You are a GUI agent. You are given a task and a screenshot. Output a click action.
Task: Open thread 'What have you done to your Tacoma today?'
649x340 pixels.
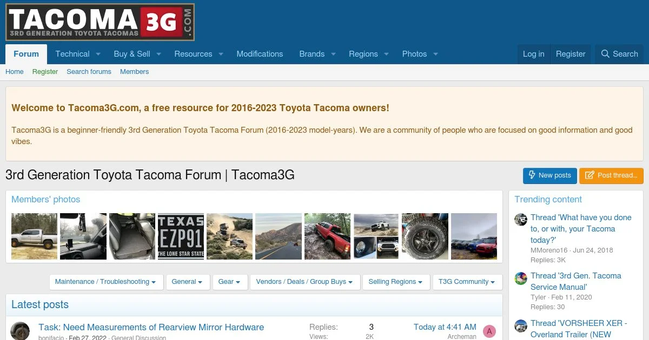coord(581,229)
